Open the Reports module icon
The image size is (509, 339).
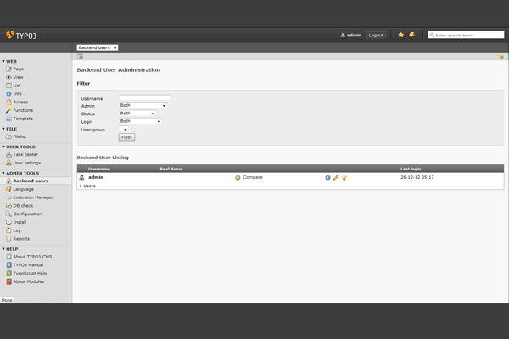pyautogui.click(x=8, y=239)
